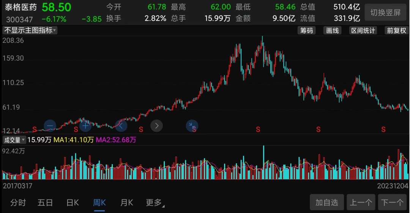Toggle the 前复权 adjustment setting

396,31
